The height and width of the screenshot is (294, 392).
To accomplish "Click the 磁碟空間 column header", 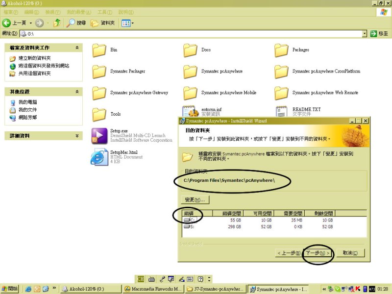I will [228, 213].
